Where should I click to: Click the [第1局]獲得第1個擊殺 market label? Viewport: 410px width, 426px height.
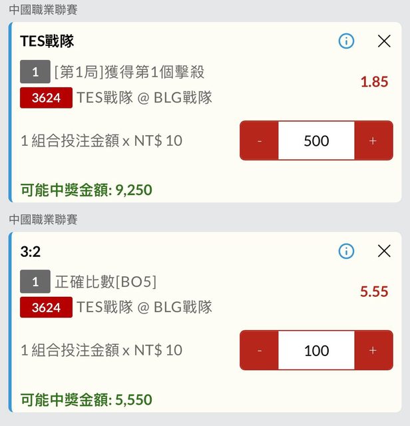(129, 72)
